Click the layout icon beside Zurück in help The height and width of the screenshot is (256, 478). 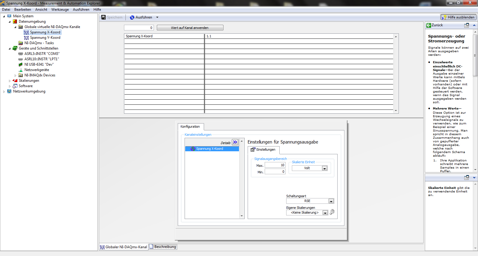pos(467,25)
